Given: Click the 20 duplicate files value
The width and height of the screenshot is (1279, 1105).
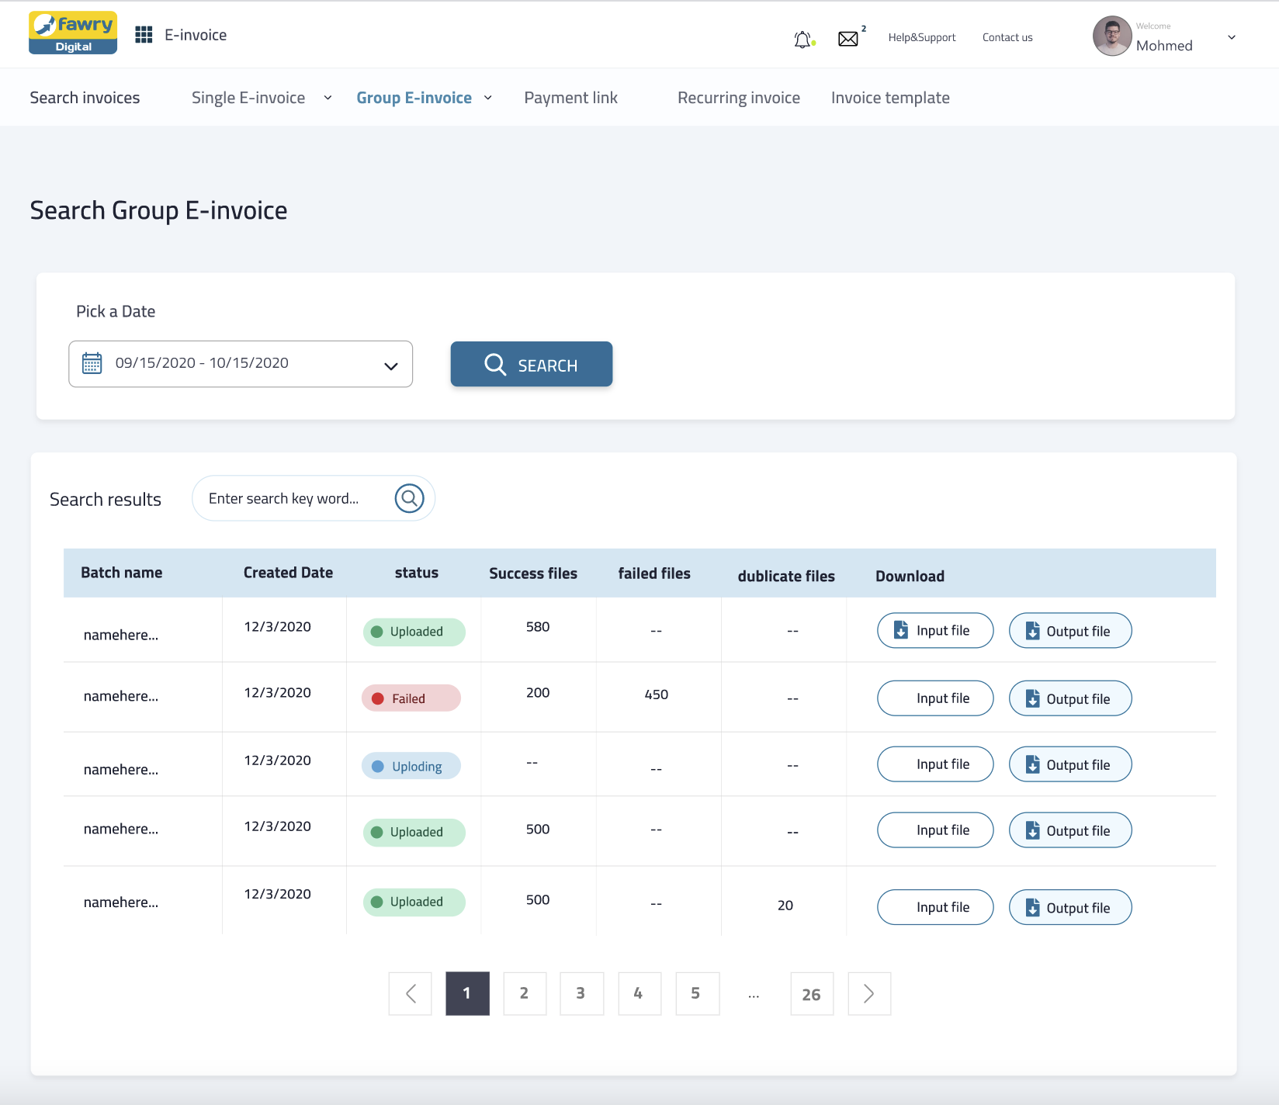Looking at the screenshot, I should coord(785,906).
